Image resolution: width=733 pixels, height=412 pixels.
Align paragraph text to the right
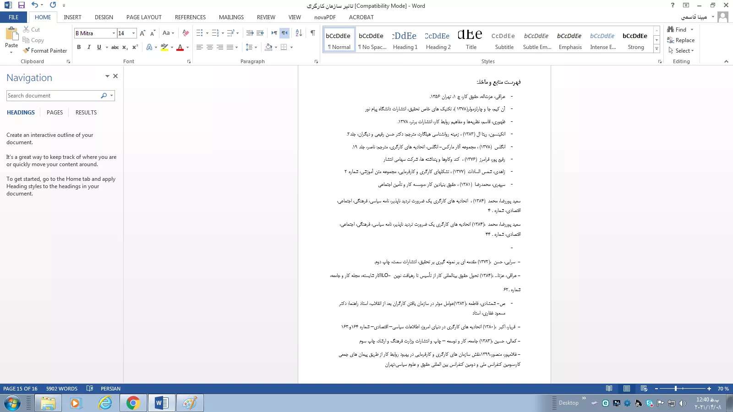click(220, 47)
